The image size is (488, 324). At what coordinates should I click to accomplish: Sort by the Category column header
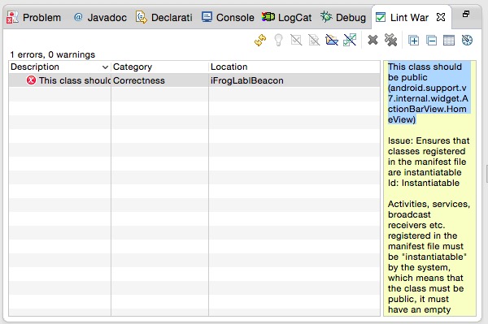click(159, 67)
